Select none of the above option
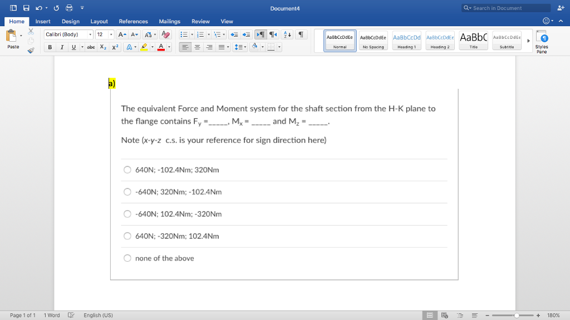The height and width of the screenshot is (320, 570). point(127,258)
